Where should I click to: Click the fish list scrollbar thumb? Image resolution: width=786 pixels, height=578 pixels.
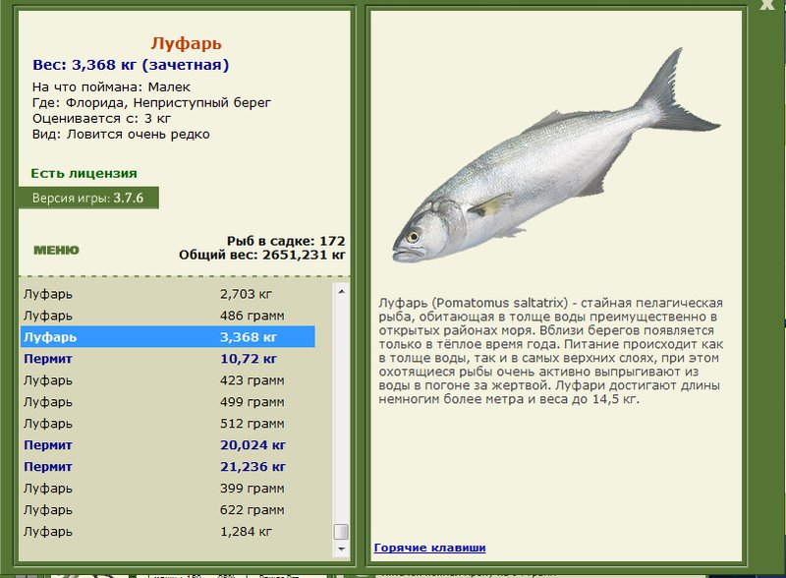click(x=341, y=532)
